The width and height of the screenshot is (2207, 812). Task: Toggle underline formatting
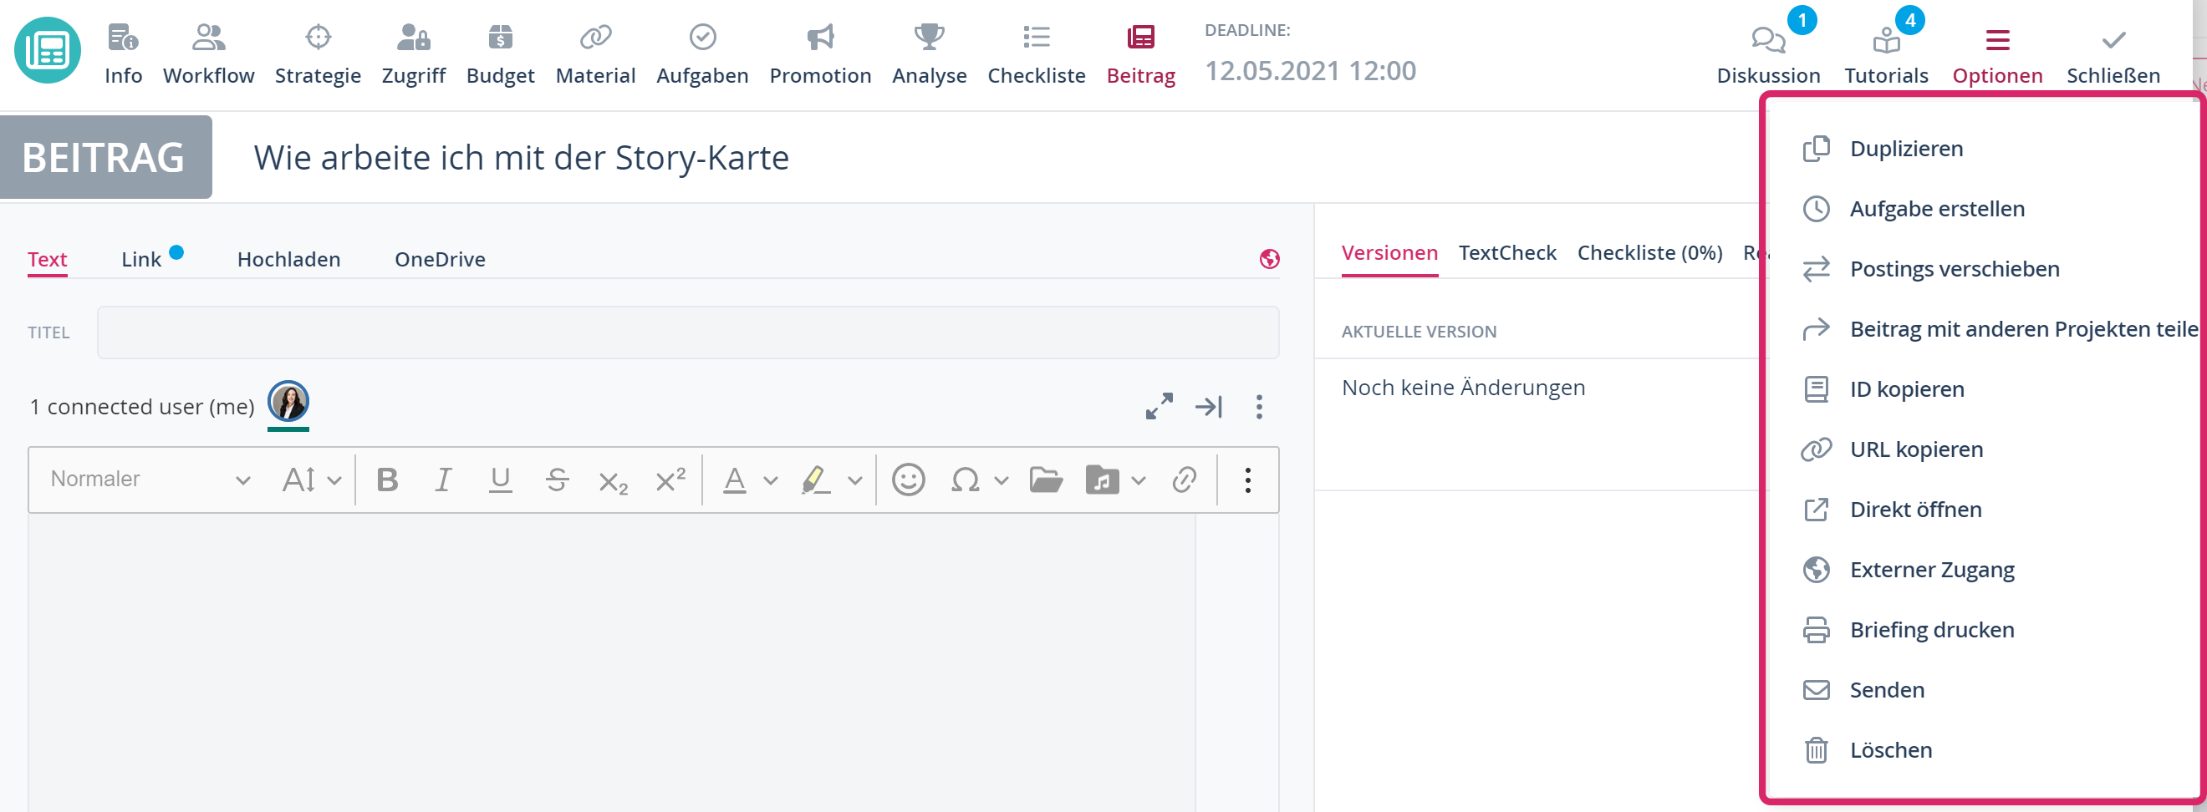pos(501,480)
